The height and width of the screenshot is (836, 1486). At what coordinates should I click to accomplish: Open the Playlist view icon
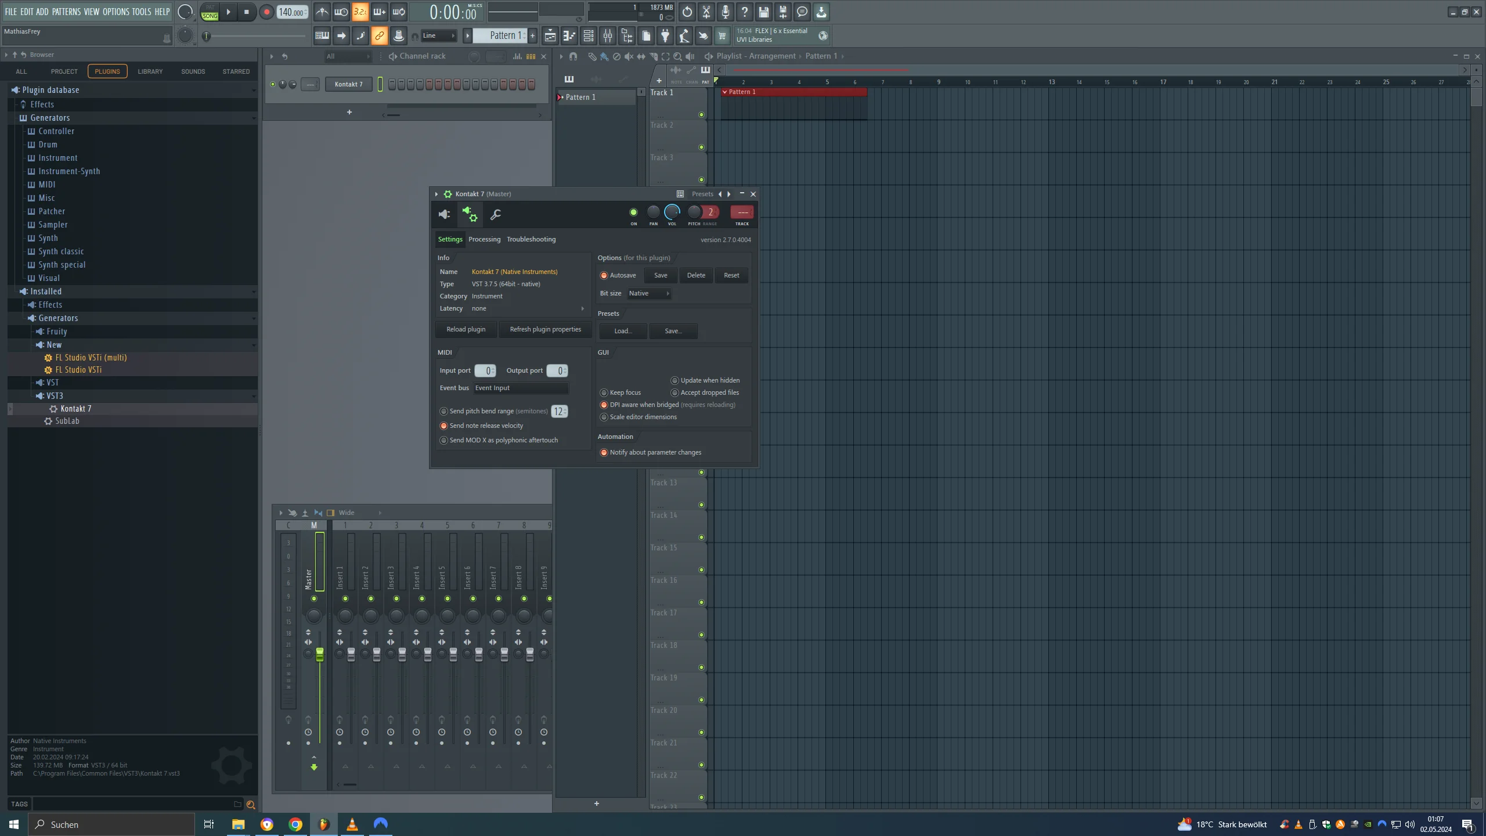pos(550,36)
